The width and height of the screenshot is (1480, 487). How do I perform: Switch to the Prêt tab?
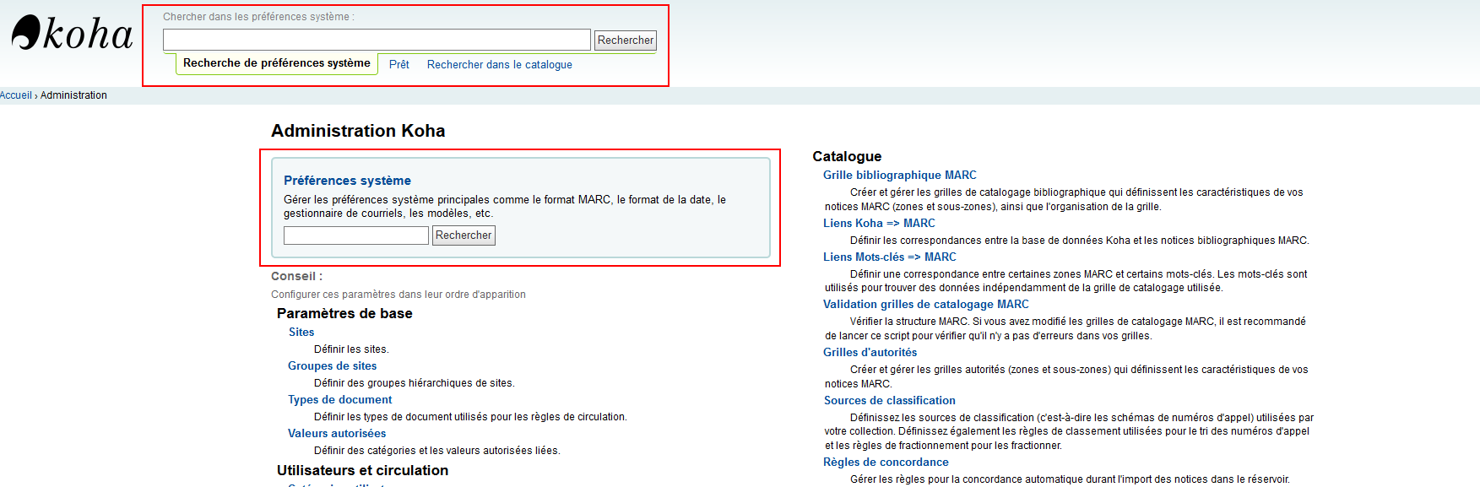(399, 65)
